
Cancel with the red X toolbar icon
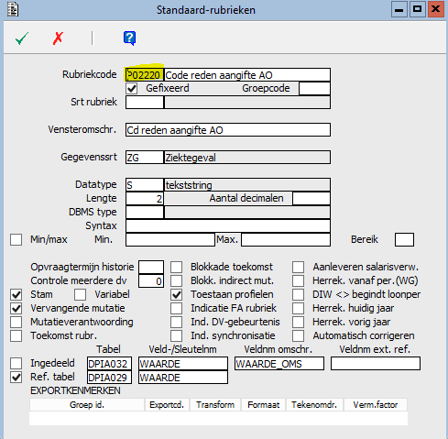tap(58, 38)
